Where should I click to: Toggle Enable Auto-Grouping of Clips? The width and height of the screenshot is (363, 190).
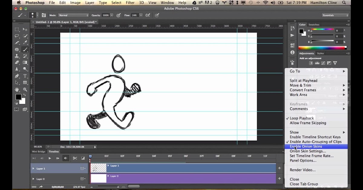click(x=316, y=142)
